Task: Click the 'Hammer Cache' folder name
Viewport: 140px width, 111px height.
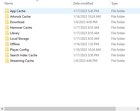Action: click(21, 28)
